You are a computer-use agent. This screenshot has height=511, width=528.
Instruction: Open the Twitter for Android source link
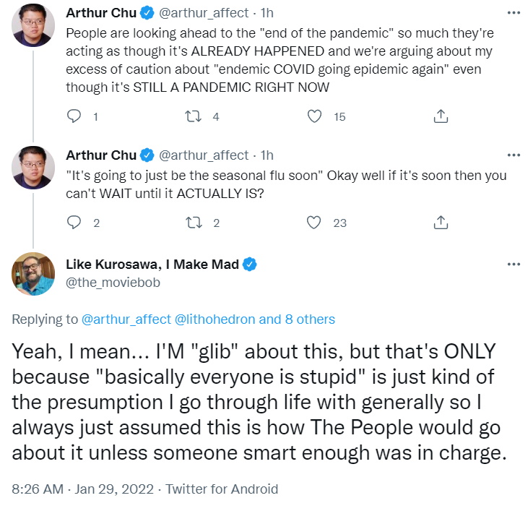tap(222, 489)
